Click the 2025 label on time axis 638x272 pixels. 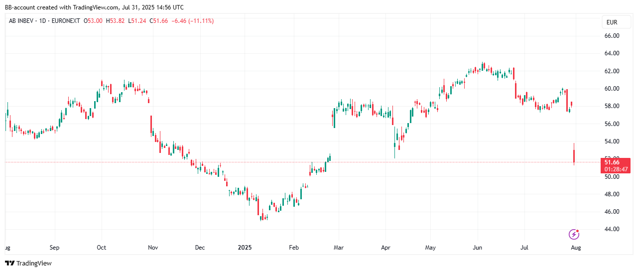(245, 247)
